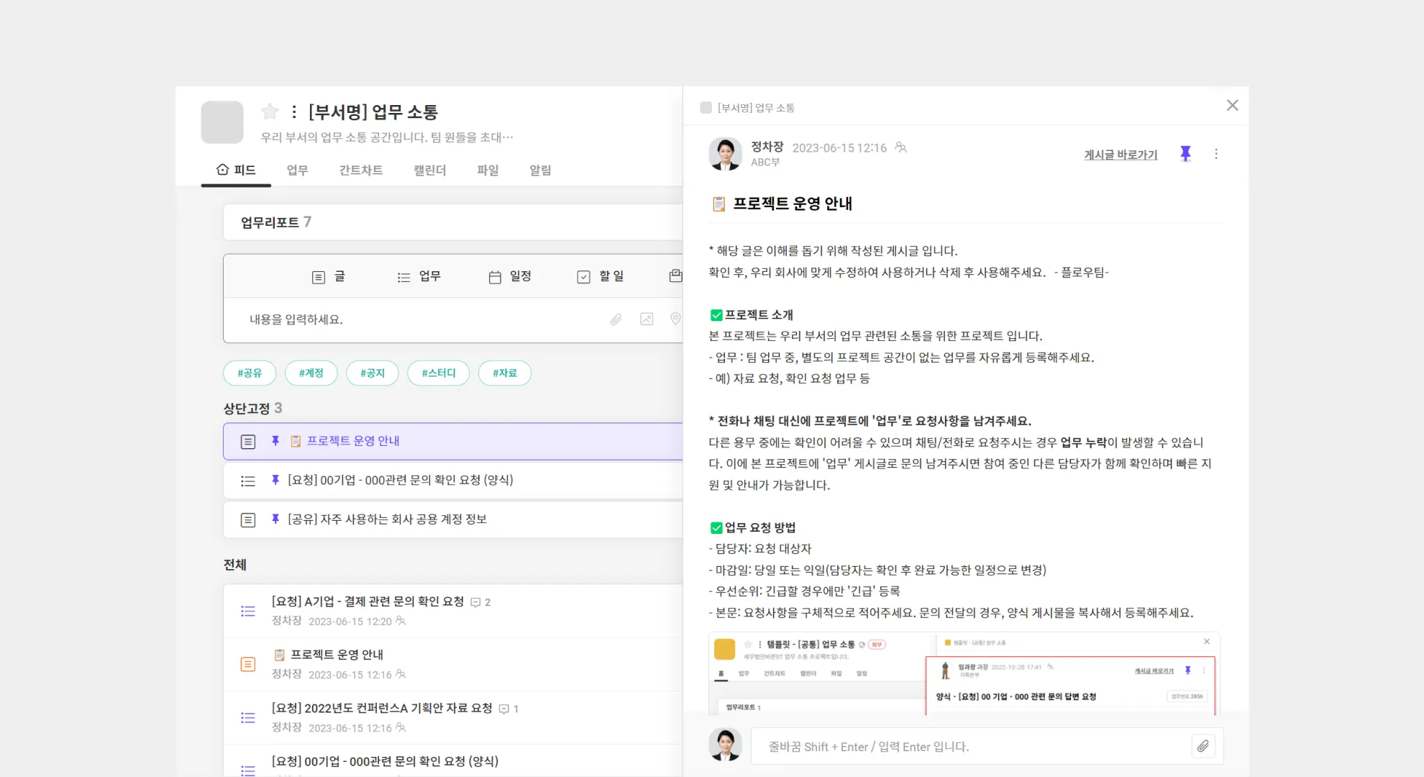Filter by #공지 hashtag

(373, 373)
